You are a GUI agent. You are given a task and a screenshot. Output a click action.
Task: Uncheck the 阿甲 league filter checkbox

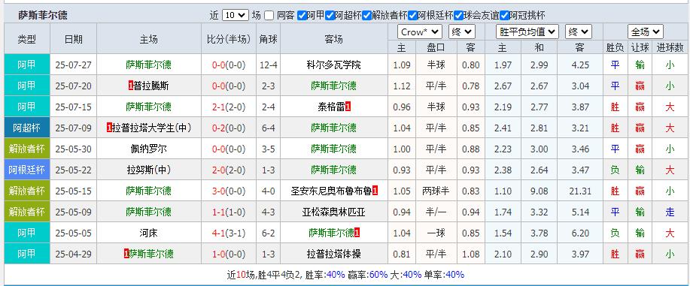tap(302, 15)
